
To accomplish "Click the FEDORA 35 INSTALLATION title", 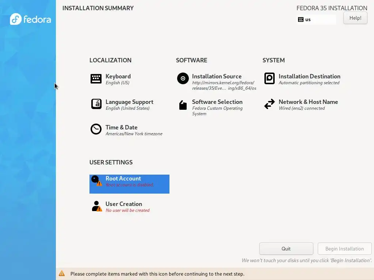I will pos(332,8).
